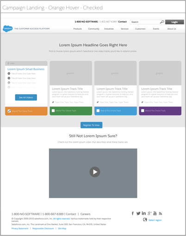This screenshot has width=186, height=236.
Task: Open the LinkedIn icon in footer
Action: pyautogui.click(x=144, y=213)
